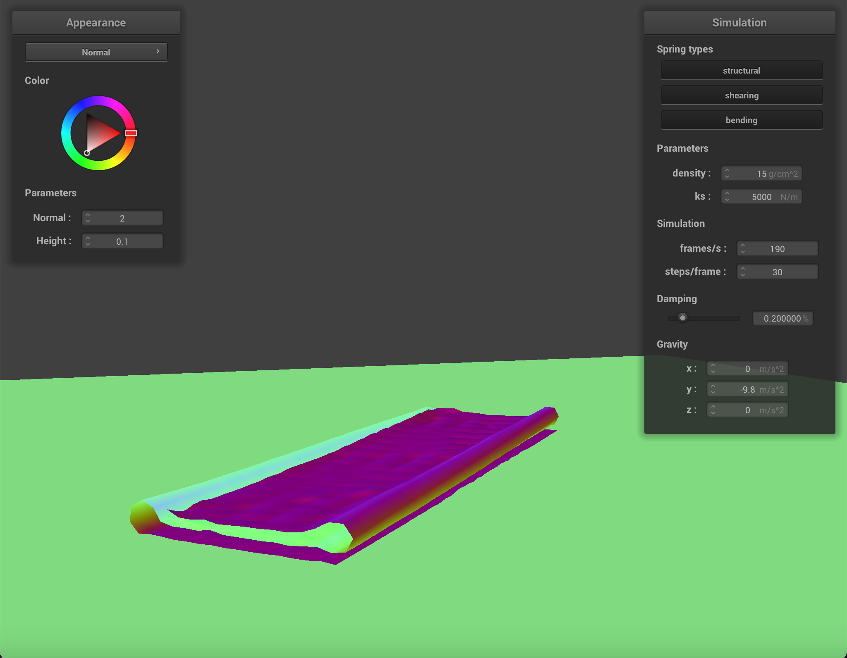Click the gravity z value field

747,410
